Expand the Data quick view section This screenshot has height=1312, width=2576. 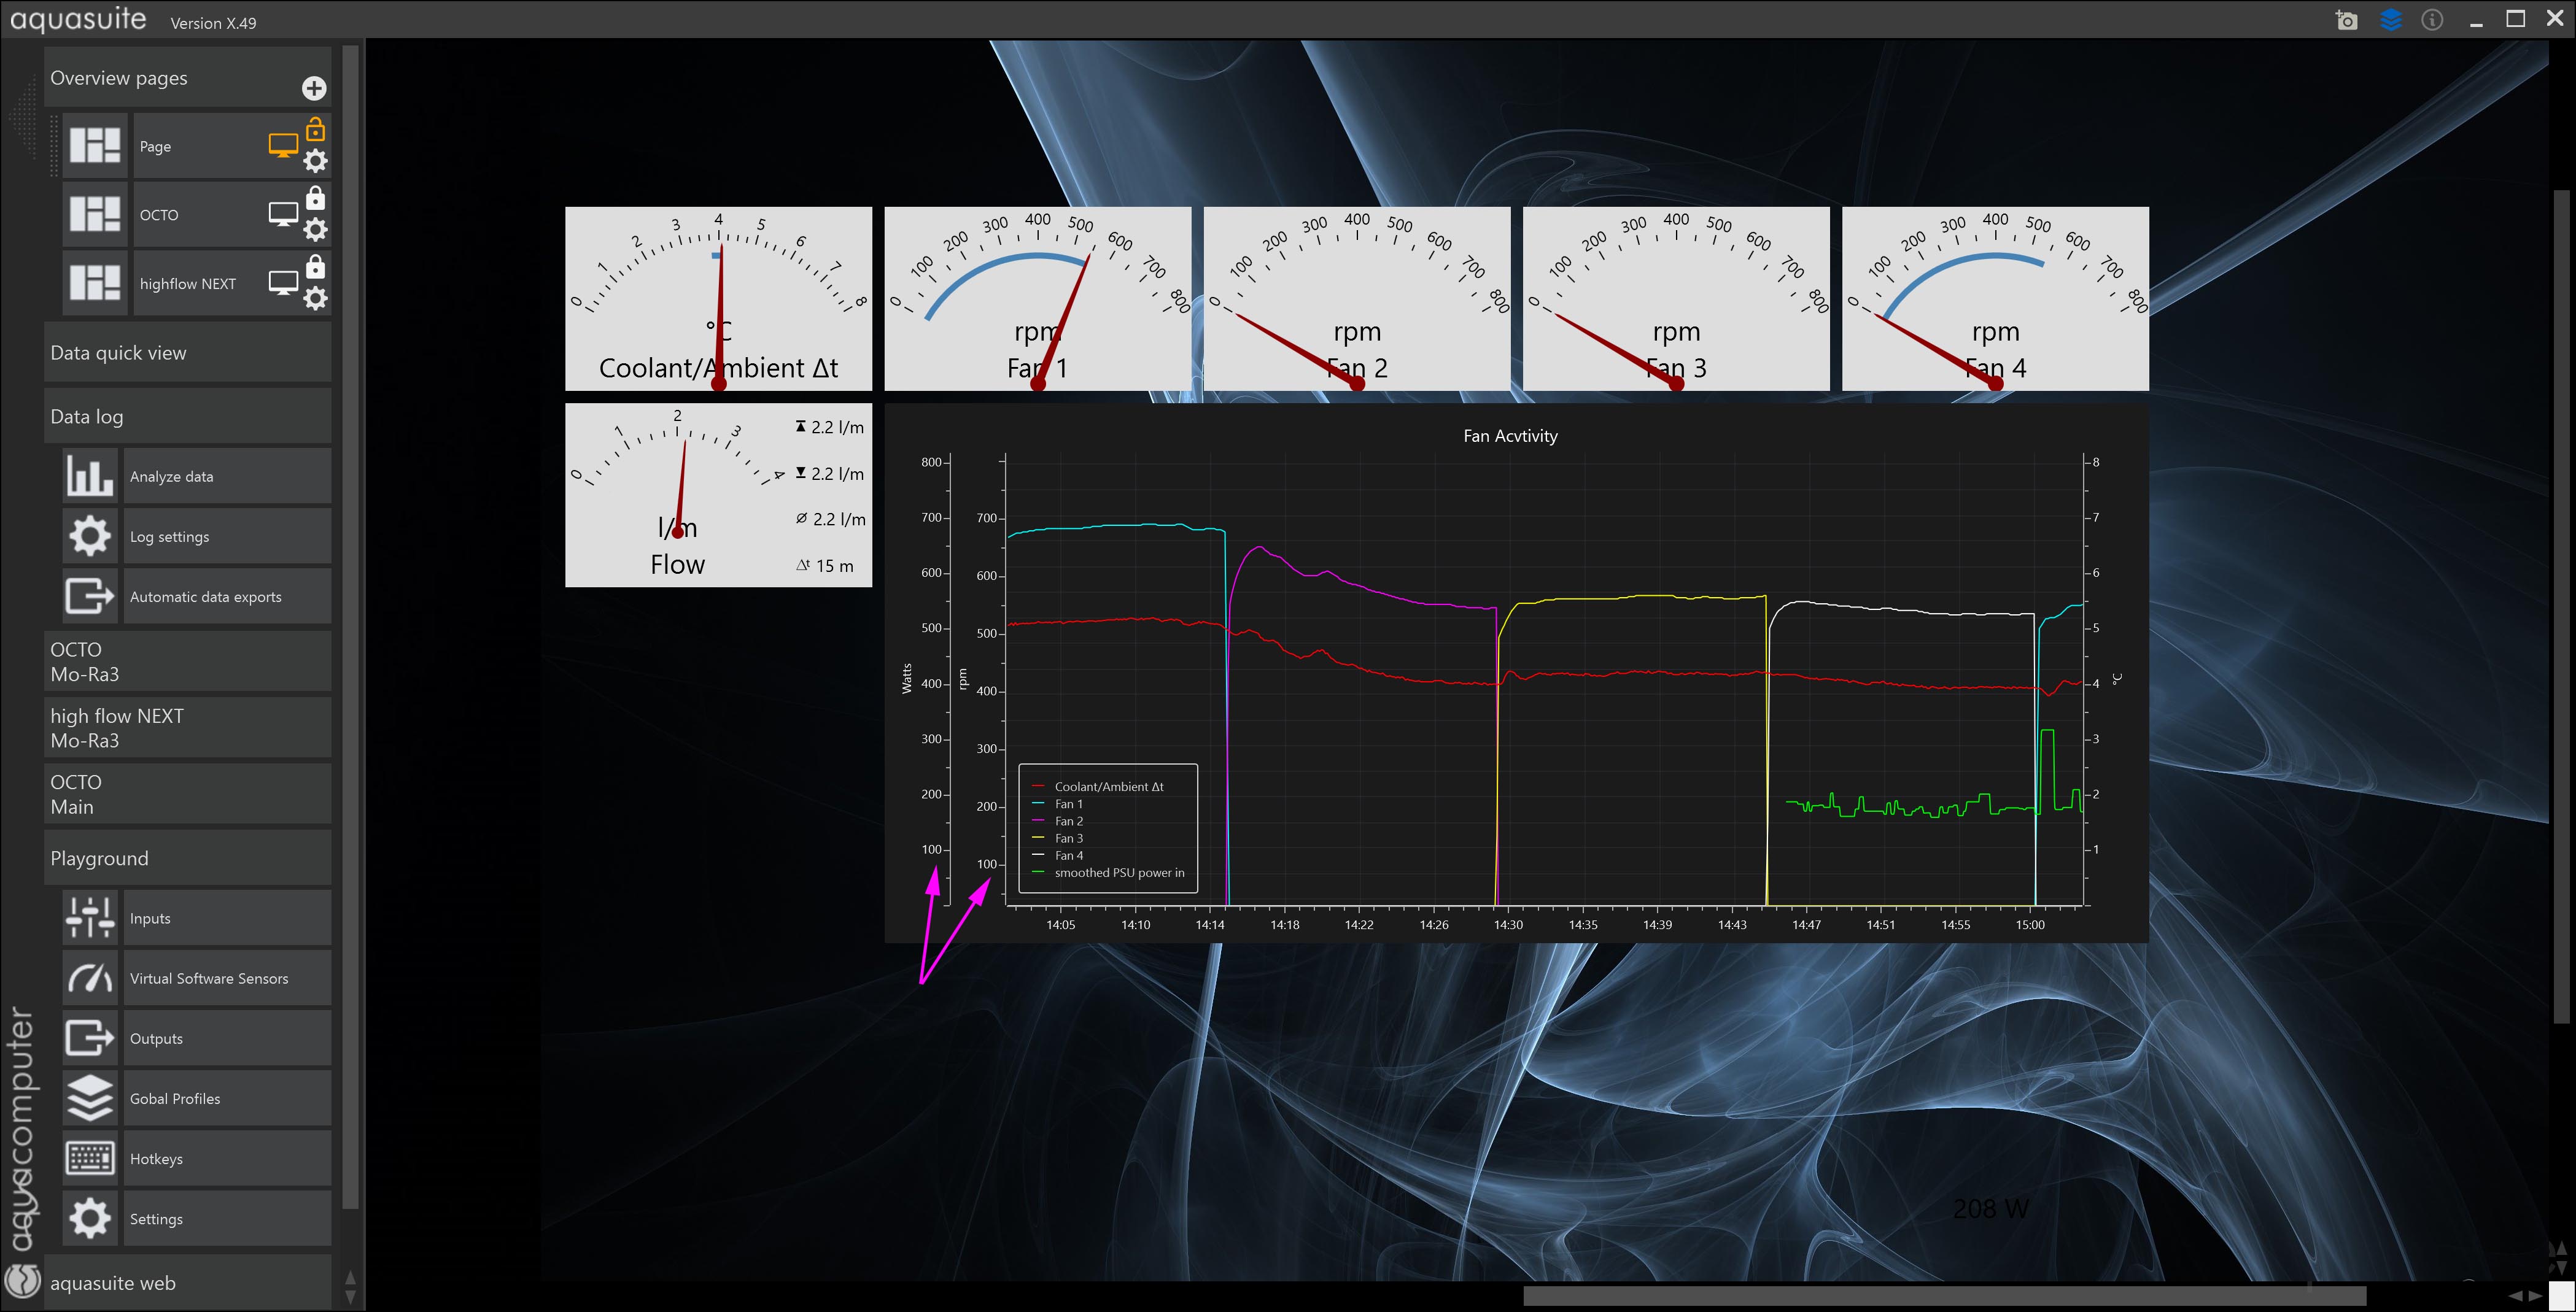[187, 353]
